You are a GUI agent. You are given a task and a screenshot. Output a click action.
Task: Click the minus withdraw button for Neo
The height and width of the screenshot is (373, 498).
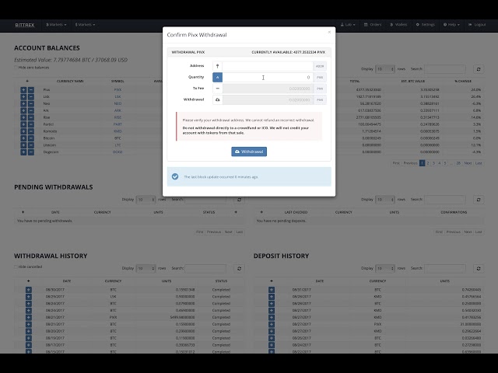point(31,103)
